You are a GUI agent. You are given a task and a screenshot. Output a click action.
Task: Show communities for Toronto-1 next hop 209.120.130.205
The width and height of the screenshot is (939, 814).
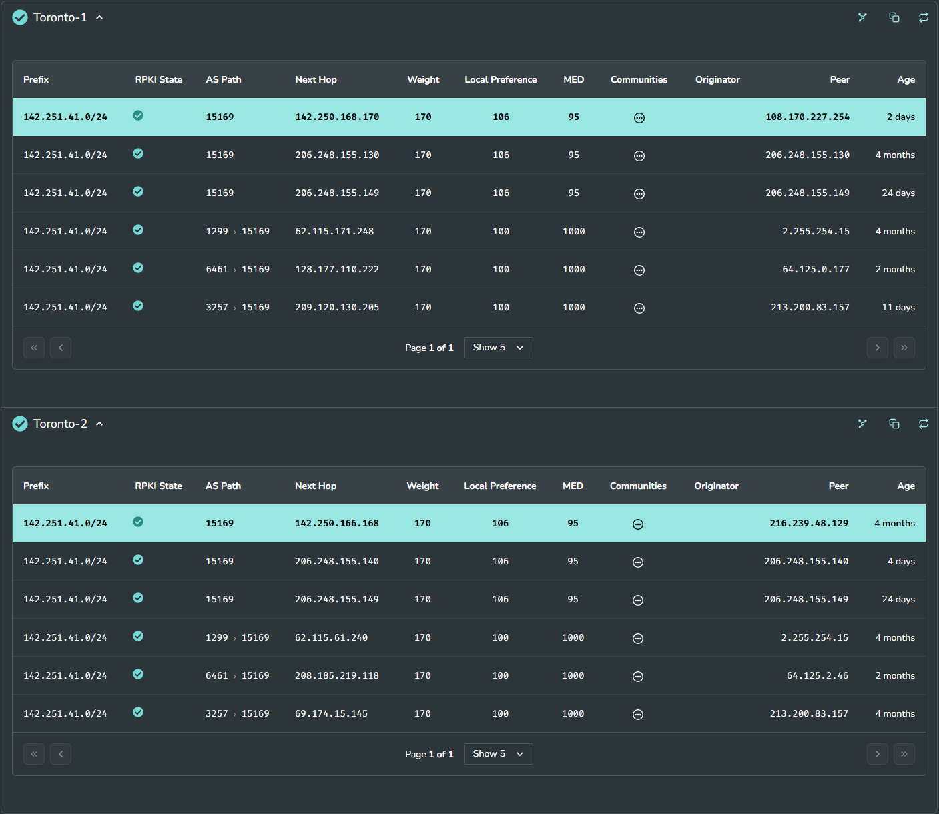pyautogui.click(x=639, y=308)
